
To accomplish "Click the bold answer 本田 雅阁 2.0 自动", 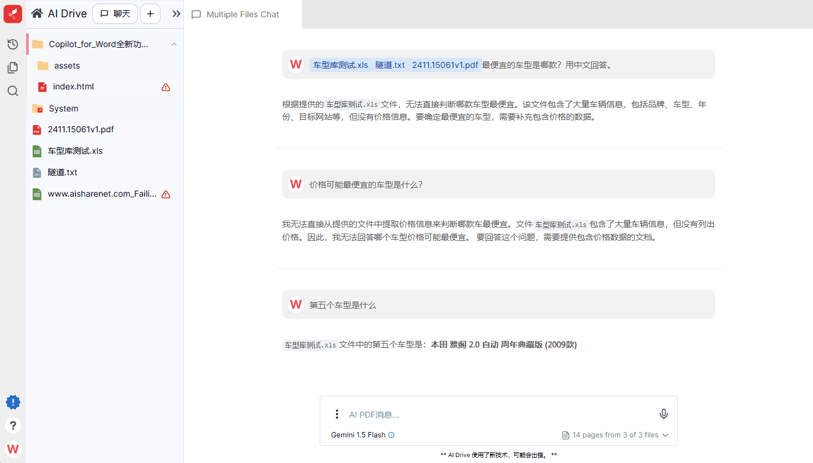I will pos(504,344).
